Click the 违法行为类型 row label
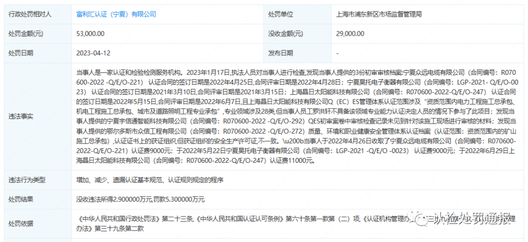This screenshot has width=528, height=242. click(x=25, y=180)
